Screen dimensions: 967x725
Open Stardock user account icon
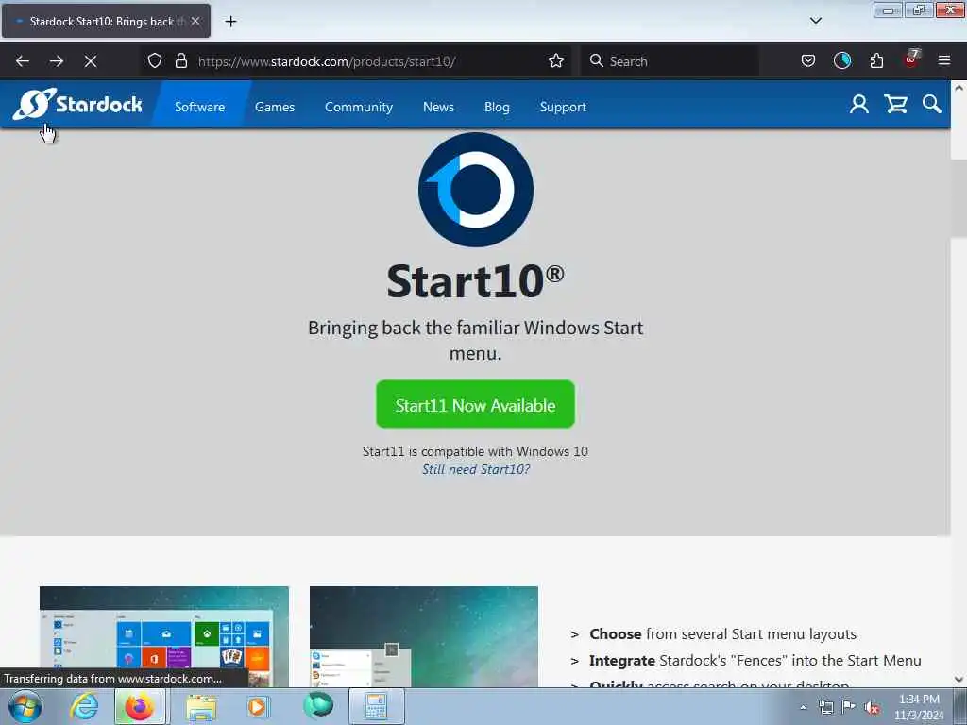[859, 104]
